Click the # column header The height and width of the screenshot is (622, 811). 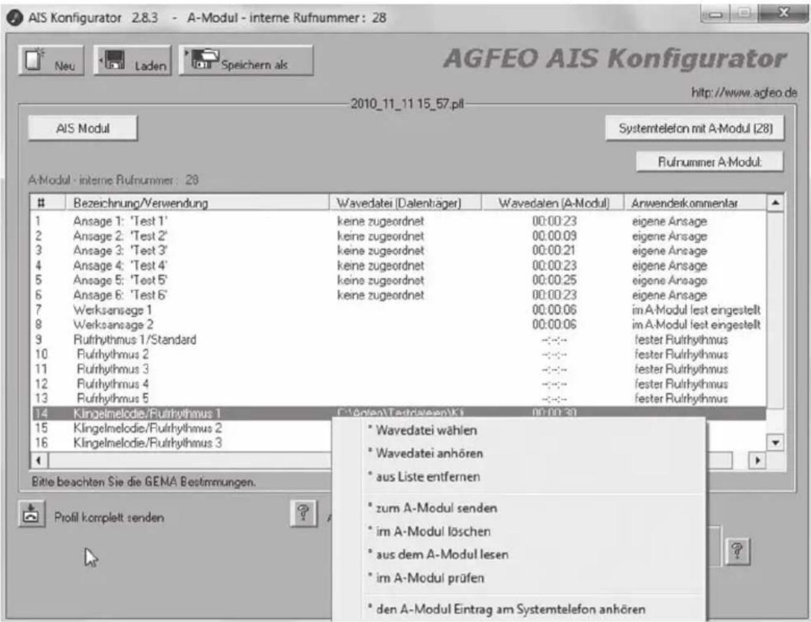[49, 203]
